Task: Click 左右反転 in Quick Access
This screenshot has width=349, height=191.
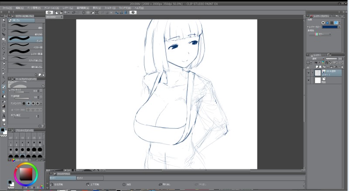Action: click(57, 184)
